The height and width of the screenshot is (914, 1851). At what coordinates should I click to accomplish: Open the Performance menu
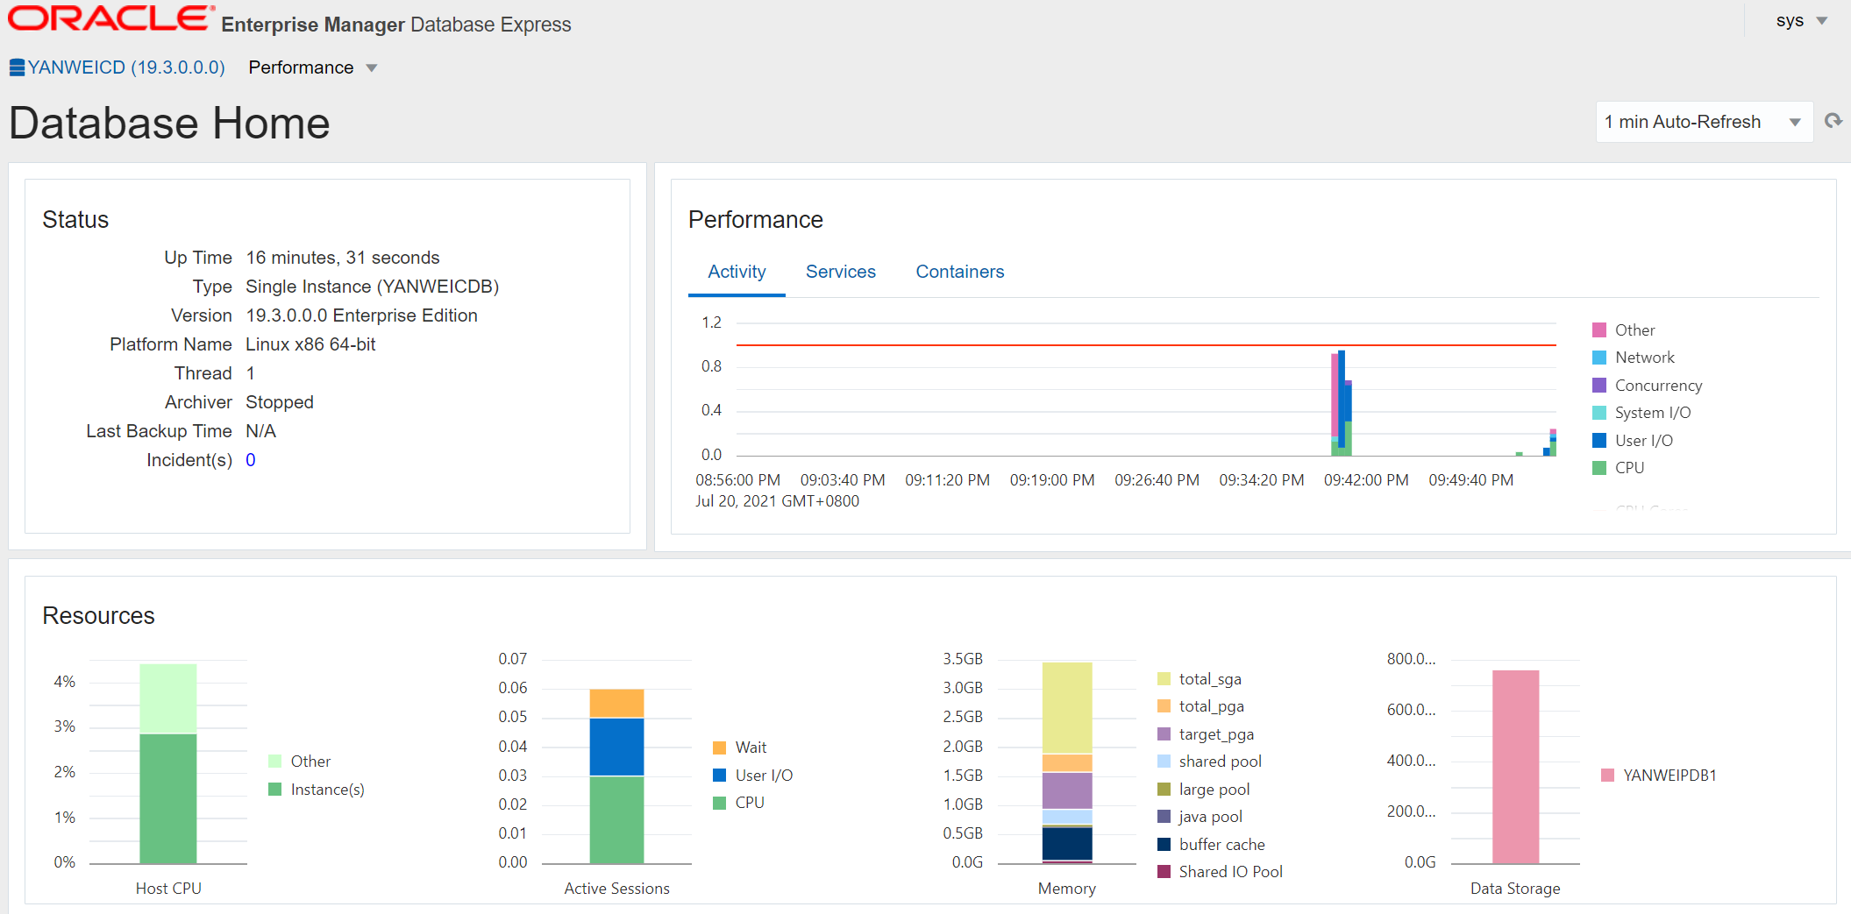[x=312, y=67]
